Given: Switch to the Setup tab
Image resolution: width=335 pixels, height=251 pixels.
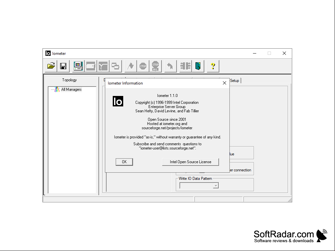Looking at the screenshot, I should (x=234, y=81).
